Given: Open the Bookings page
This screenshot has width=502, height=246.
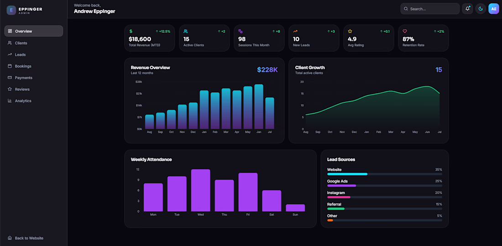Looking at the screenshot, I should [34, 66].
